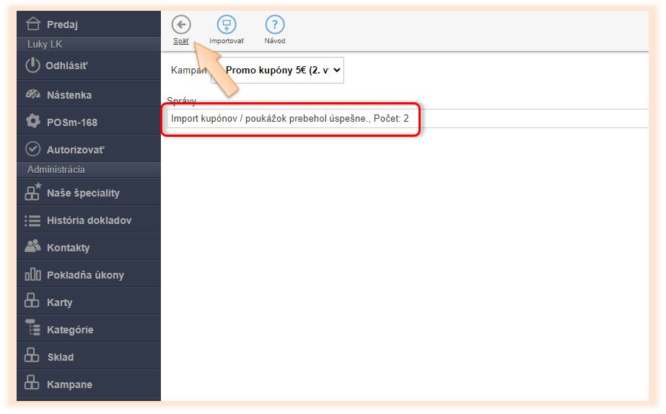Click the História dokladov list icon
This screenshot has height=414, width=666.
32,220
